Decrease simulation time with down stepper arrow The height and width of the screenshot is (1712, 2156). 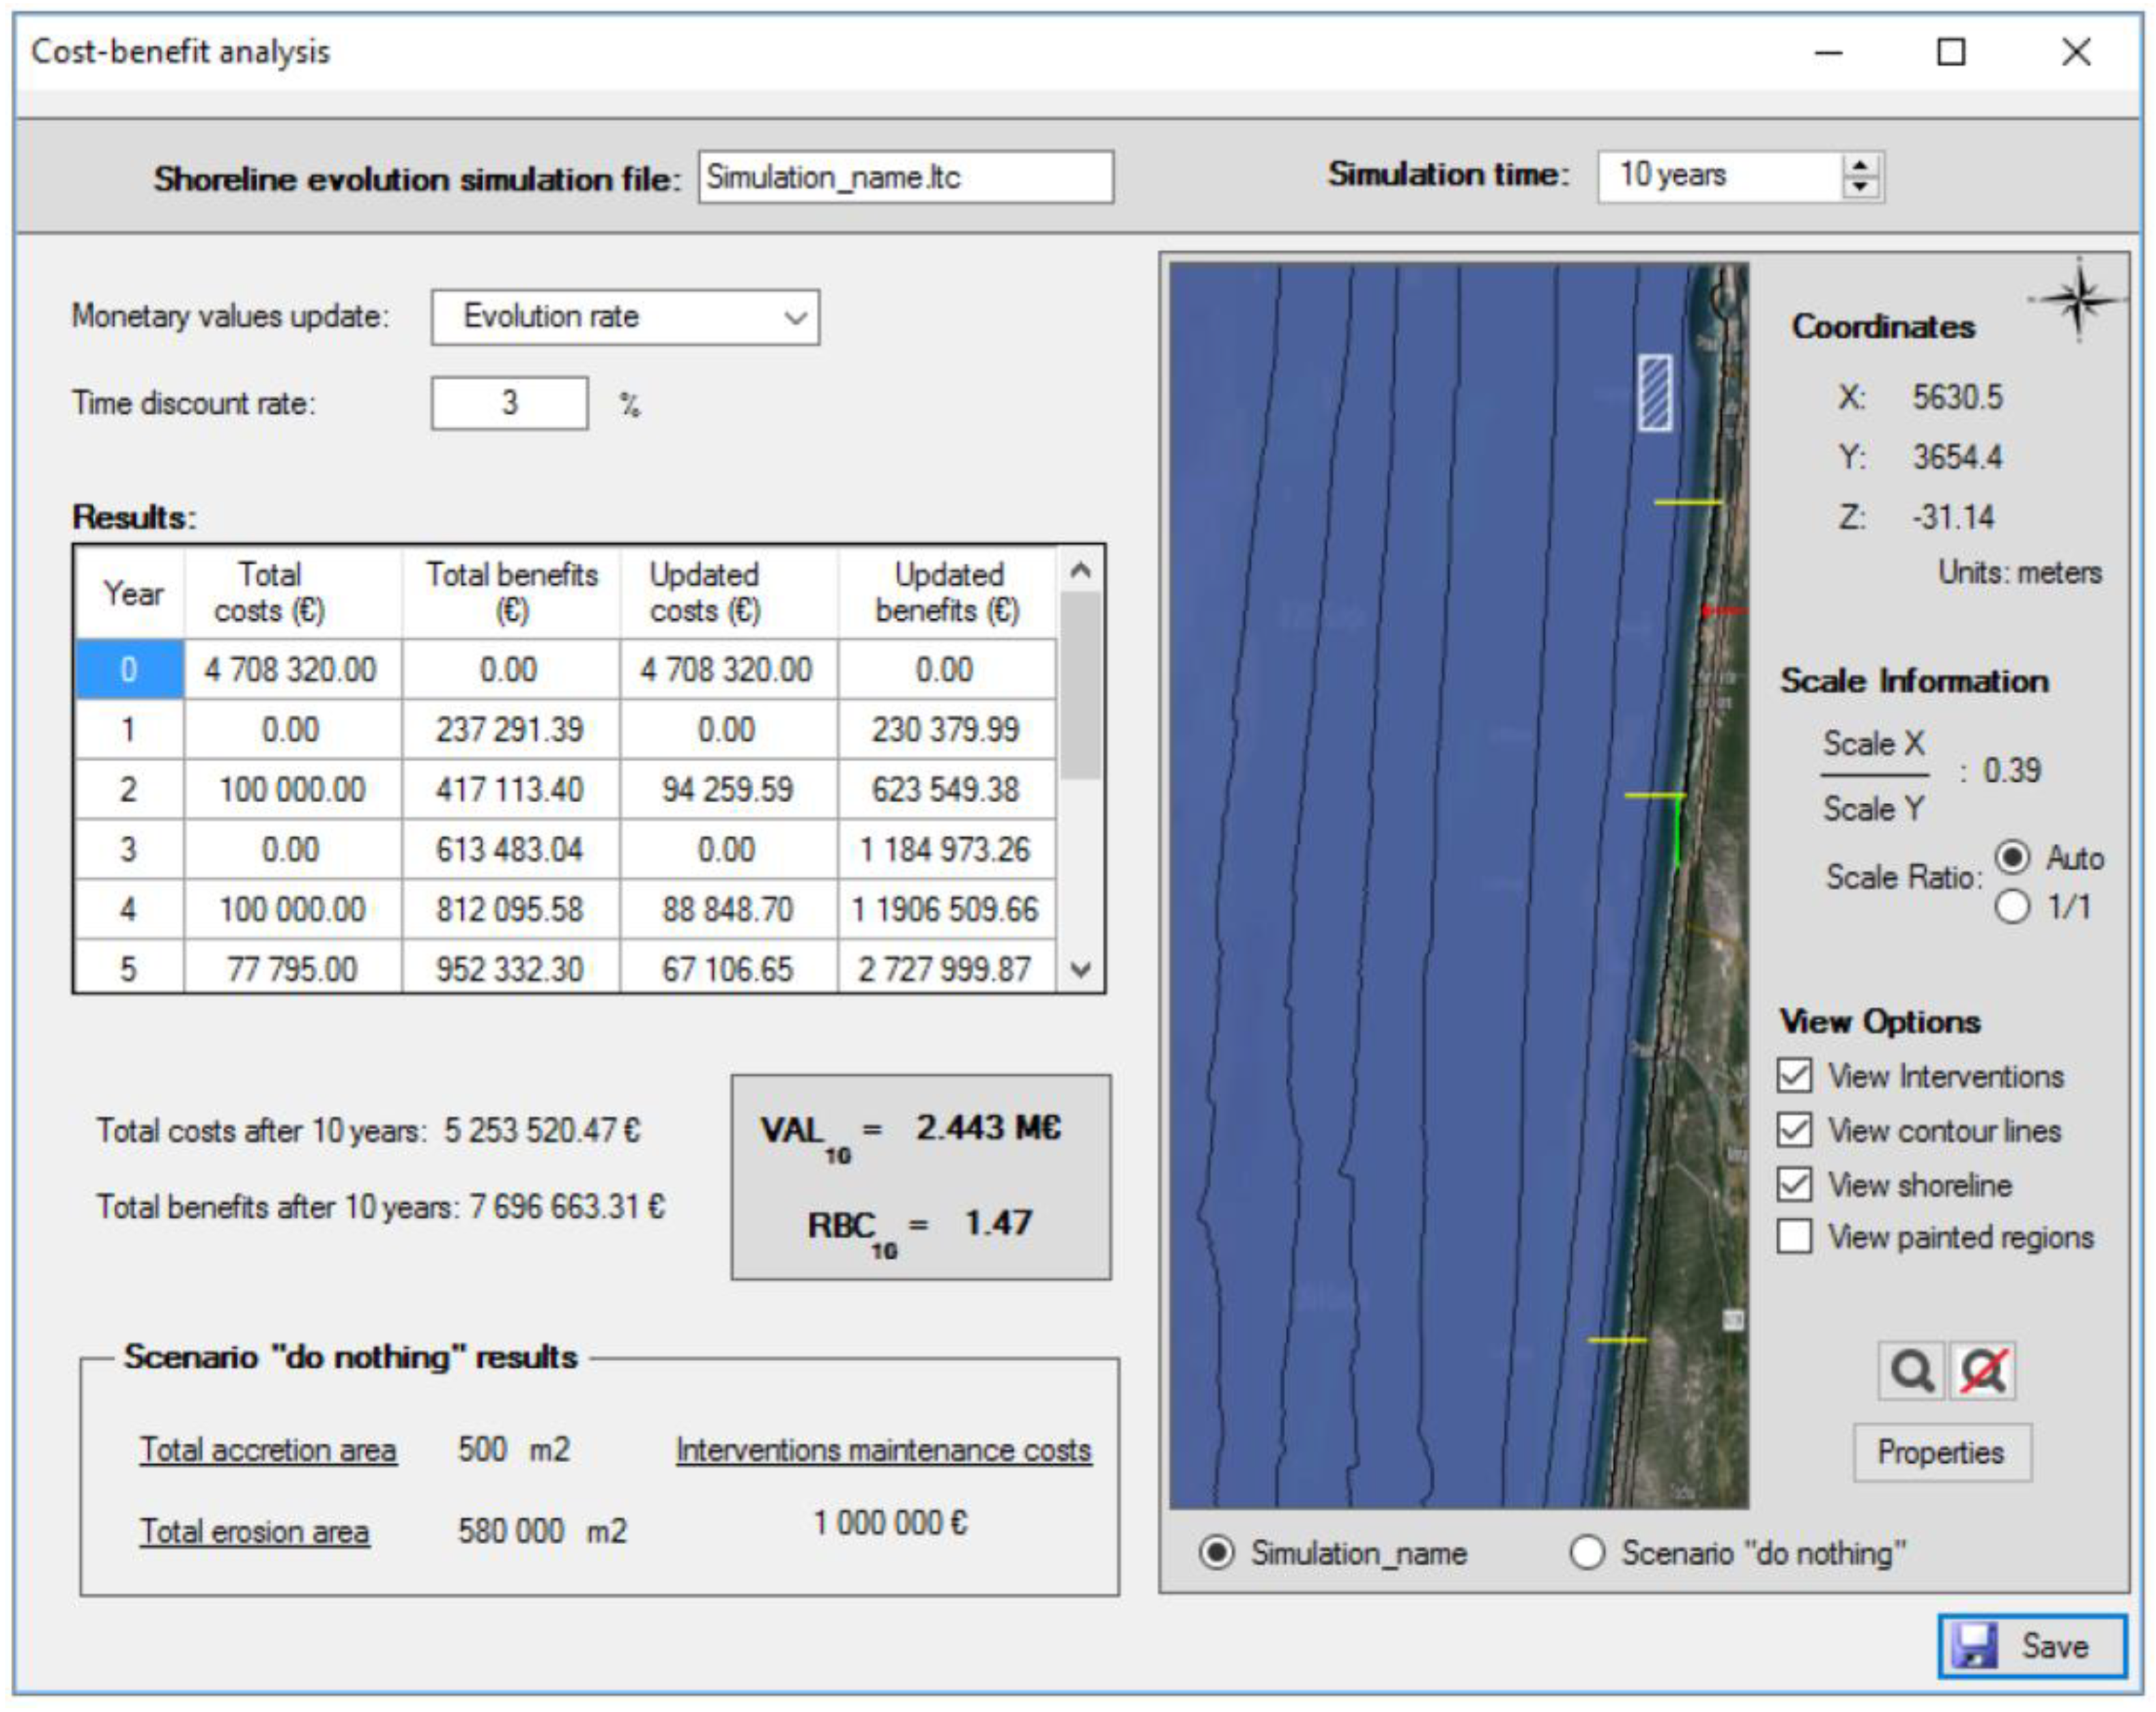[x=1860, y=187]
